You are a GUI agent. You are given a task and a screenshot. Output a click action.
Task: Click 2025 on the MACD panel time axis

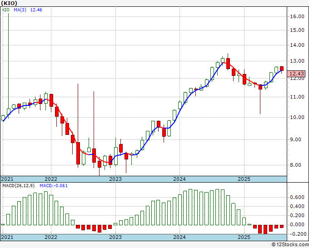coord(244,237)
